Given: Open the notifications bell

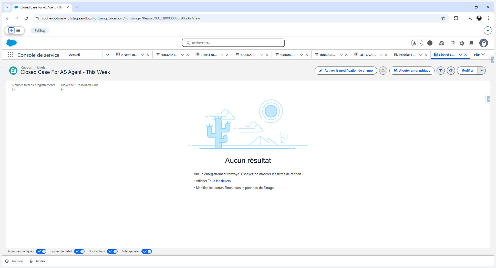Looking at the screenshot, I should (471, 43).
